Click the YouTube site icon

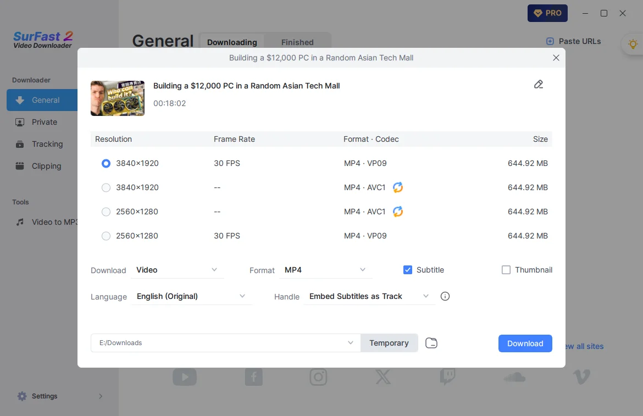[185, 377]
